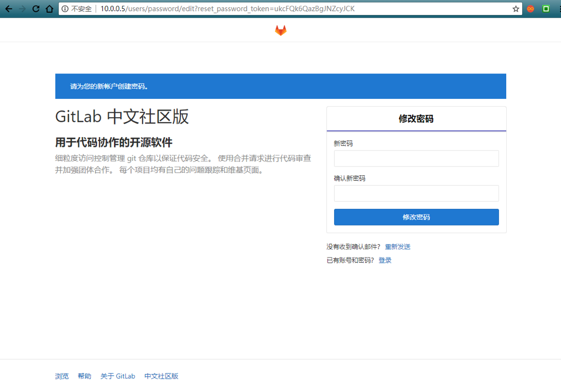Reload the page with the refresh icon
The width and height of the screenshot is (561, 388).
[36, 9]
